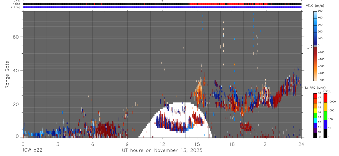
Task: Click the "3" tick on the UT hours axis
Action: [58, 144]
